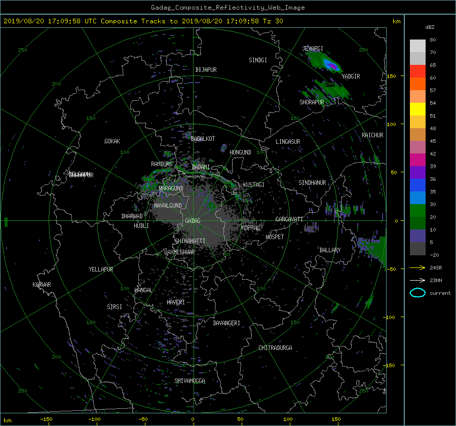
Task: Click the BIJAPUR city label
Action: (x=206, y=70)
